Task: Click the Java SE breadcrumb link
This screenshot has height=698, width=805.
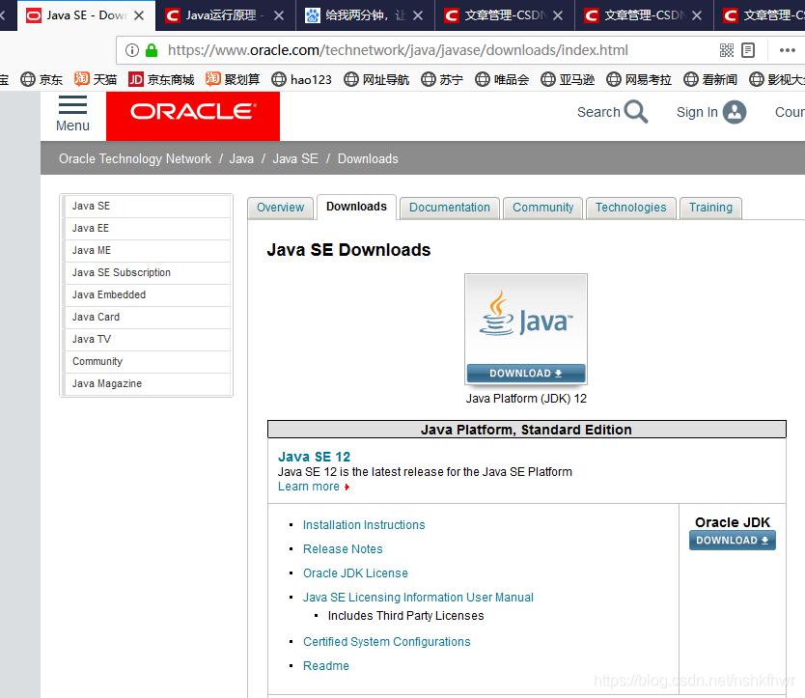Action: tap(295, 158)
